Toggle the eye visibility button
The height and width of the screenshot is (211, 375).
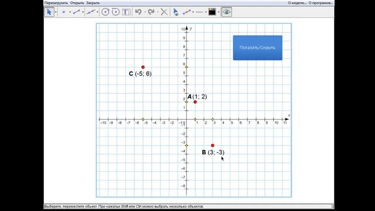(227, 12)
